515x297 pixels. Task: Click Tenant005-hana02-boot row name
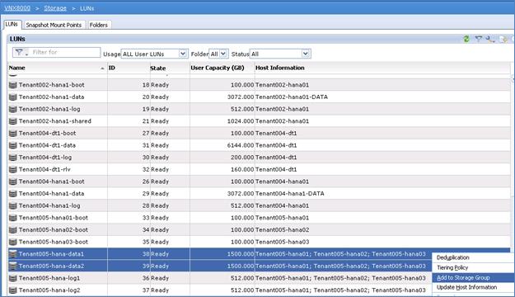coord(54,230)
